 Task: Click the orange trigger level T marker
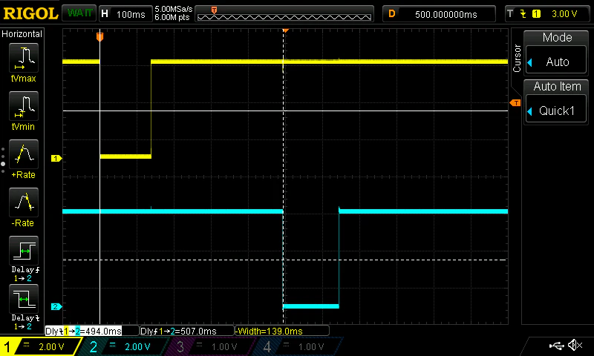point(515,103)
